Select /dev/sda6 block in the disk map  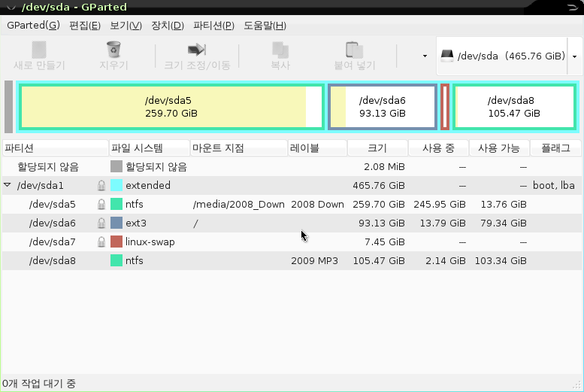click(x=383, y=107)
